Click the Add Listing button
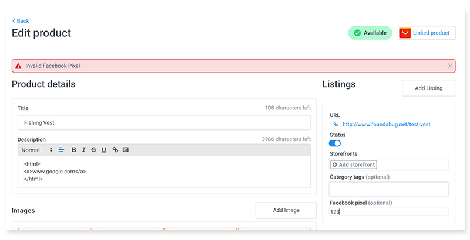 [x=429, y=88]
